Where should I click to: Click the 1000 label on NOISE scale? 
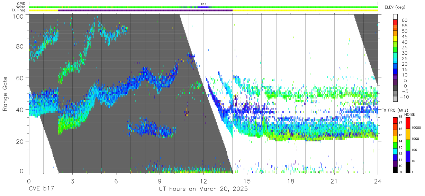tap(415, 139)
